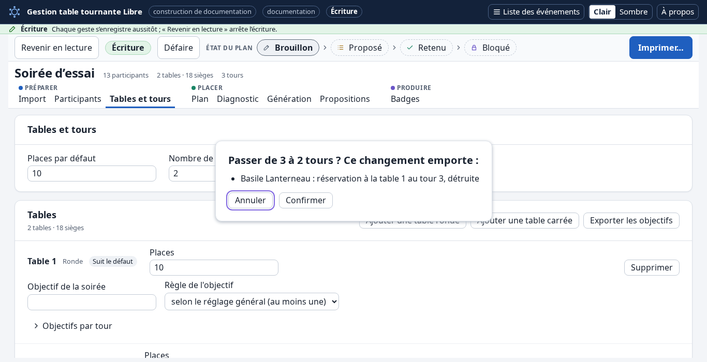Click Supprimer for Table 1

pos(652,267)
